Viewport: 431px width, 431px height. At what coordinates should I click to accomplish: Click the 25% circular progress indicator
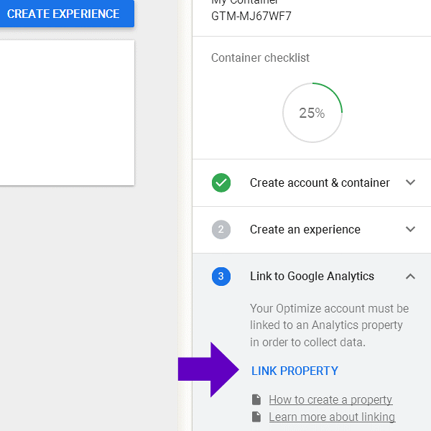pos(312,113)
